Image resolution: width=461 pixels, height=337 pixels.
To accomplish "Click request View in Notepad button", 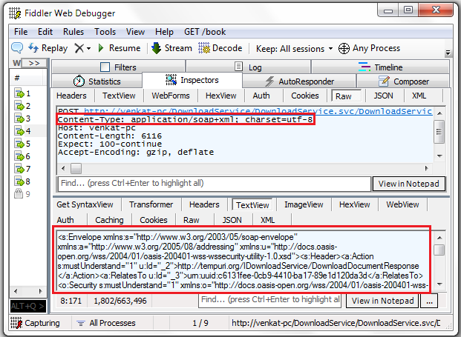I will click(x=409, y=184).
